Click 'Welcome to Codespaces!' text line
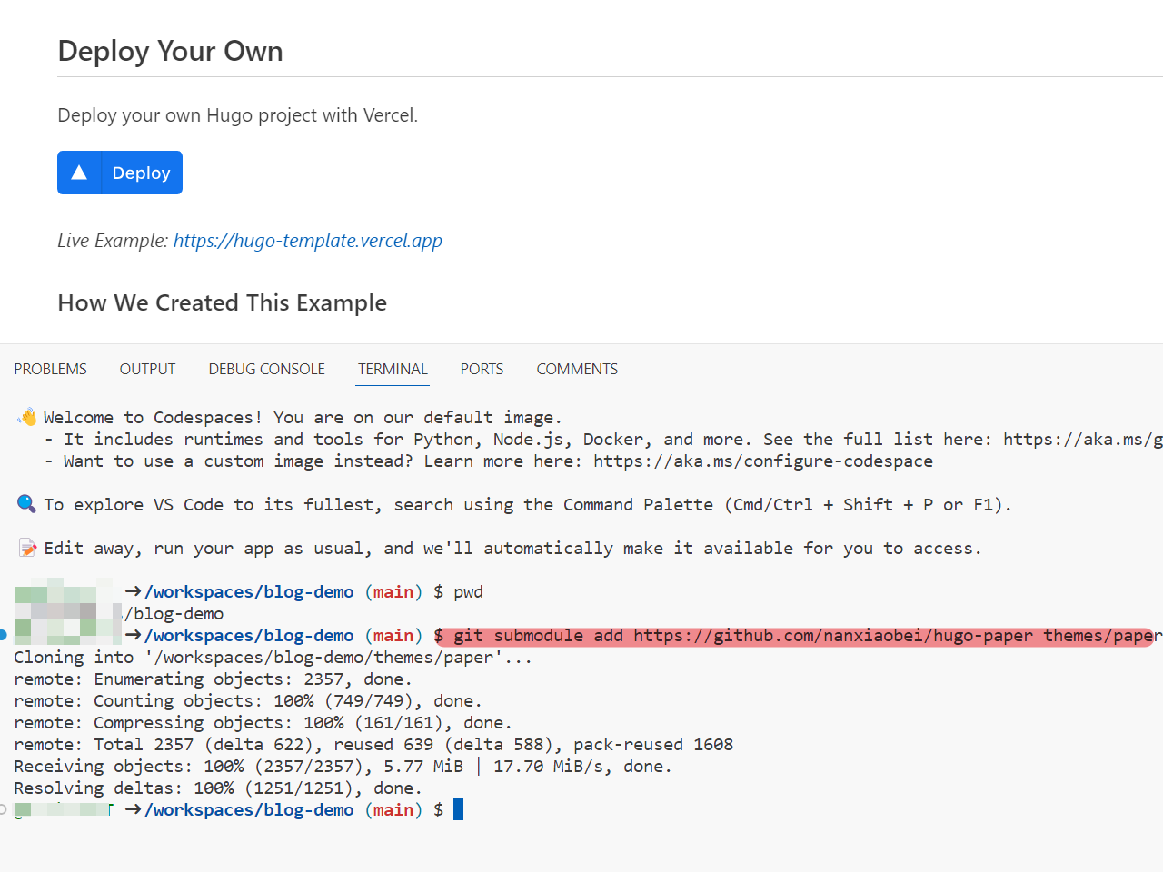Screen dimensions: 1163x872 [303, 417]
